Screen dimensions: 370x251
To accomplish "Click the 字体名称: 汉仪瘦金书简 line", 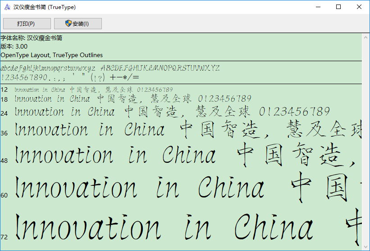I will [x=32, y=38].
